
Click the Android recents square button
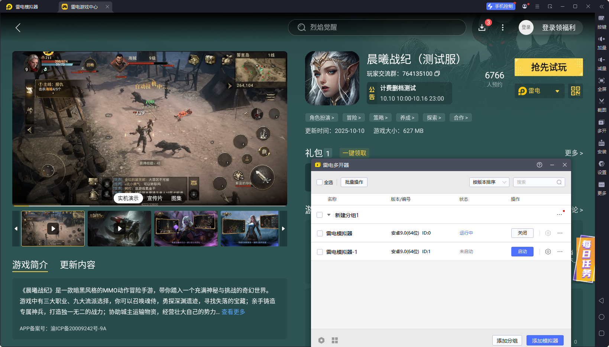point(602,333)
